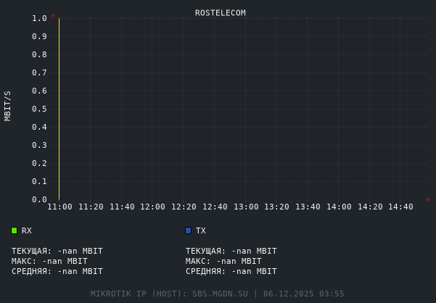Image resolution: width=436 pixels, height=303 pixels.
Task: Click the TX СРЕДНЯЯ average value line
Action: [231, 271]
